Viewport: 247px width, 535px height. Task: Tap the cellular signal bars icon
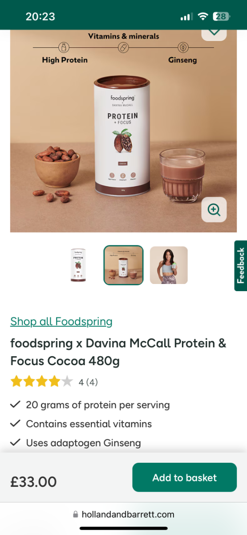click(x=186, y=17)
